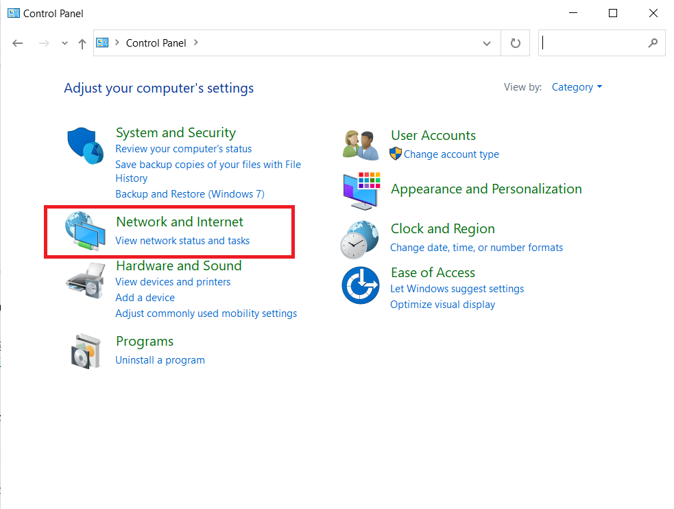Go up one level with Up arrow
Image resolution: width=674 pixels, height=509 pixels.
(82, 43)
